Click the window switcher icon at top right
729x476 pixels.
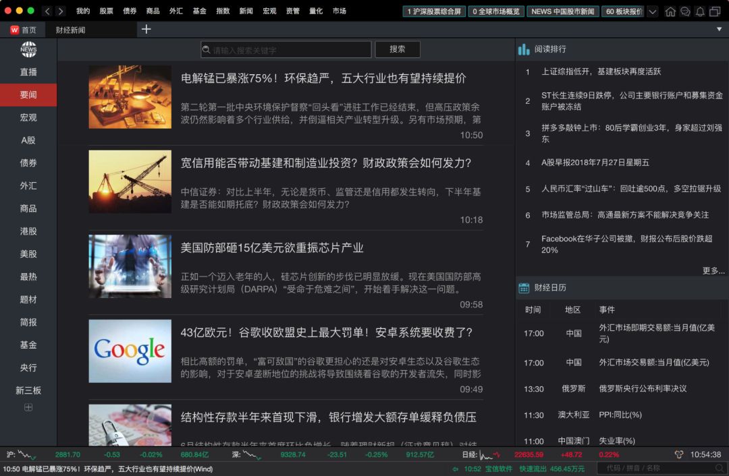click(714, 11)
